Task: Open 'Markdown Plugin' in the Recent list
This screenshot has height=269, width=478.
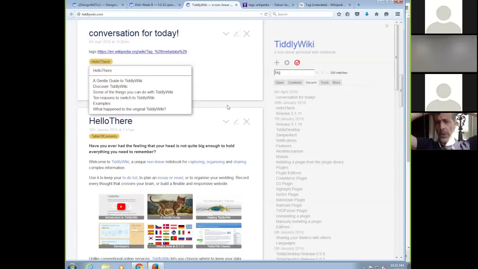Action: point(290,200)
